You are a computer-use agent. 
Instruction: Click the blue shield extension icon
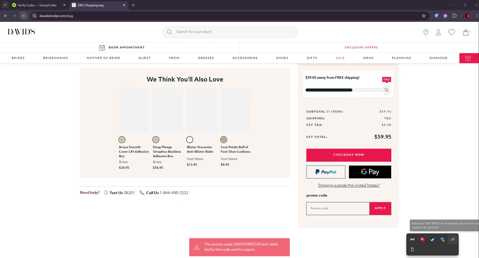(437, 16)
